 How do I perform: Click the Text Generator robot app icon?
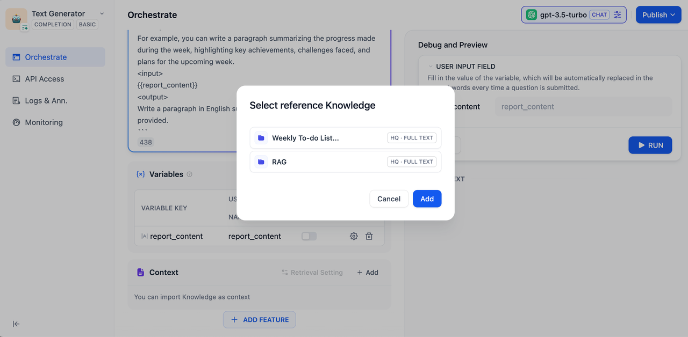(16, 19)
